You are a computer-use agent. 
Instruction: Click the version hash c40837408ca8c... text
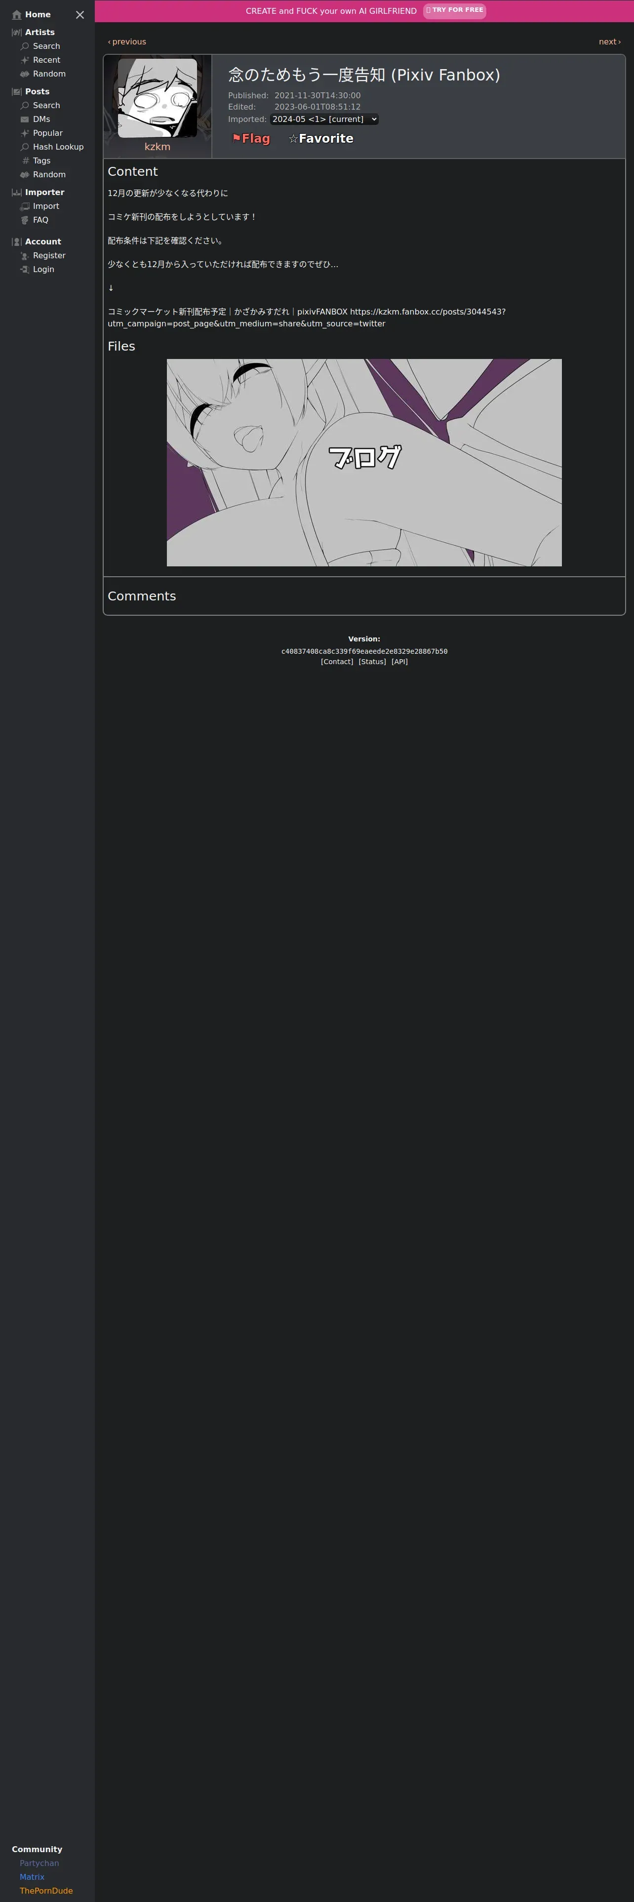point(364,652)
